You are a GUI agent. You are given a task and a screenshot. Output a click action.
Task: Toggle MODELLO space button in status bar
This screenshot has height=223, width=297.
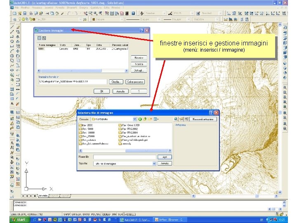pyautogui.click(x=130, y=214)
